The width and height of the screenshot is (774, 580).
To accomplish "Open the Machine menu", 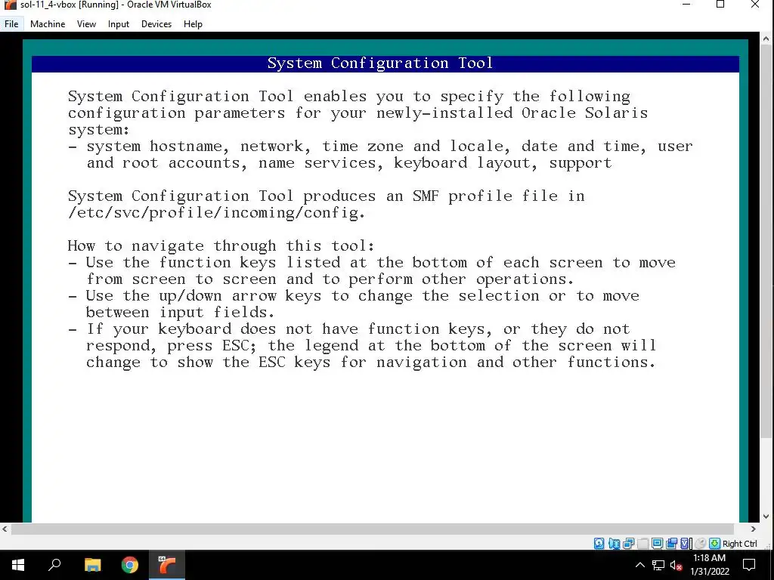I will click(x=48, y=23).
